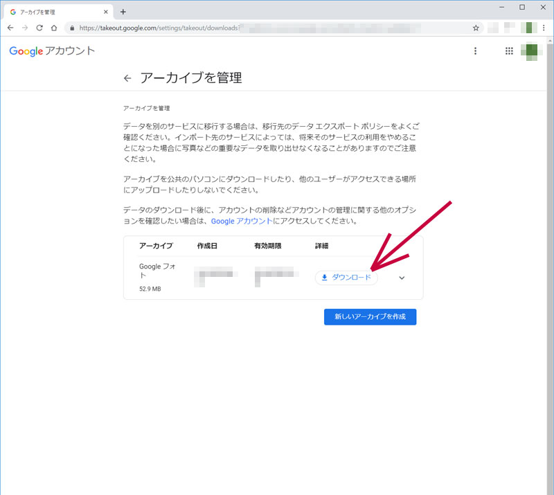Open the Google account profile avatar
The height and width of the screenshot is (495, 554).
coord(531,51)
